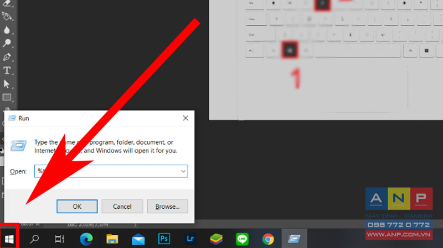Launch Microsoft Edge from taskbar

[x=86, y=239]
